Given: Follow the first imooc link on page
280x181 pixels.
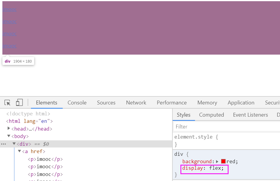Looking at the screenshot, I should 10,9.
